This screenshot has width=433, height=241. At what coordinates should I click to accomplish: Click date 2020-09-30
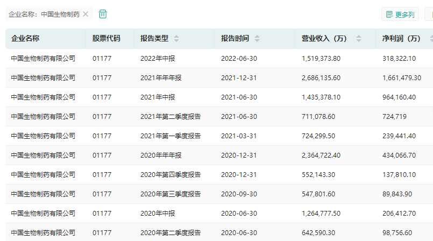tap(239, 194)
